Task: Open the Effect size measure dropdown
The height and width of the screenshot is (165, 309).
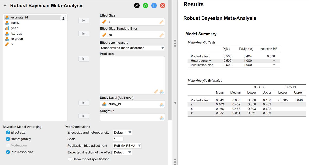Action: [x=132, y=48]
